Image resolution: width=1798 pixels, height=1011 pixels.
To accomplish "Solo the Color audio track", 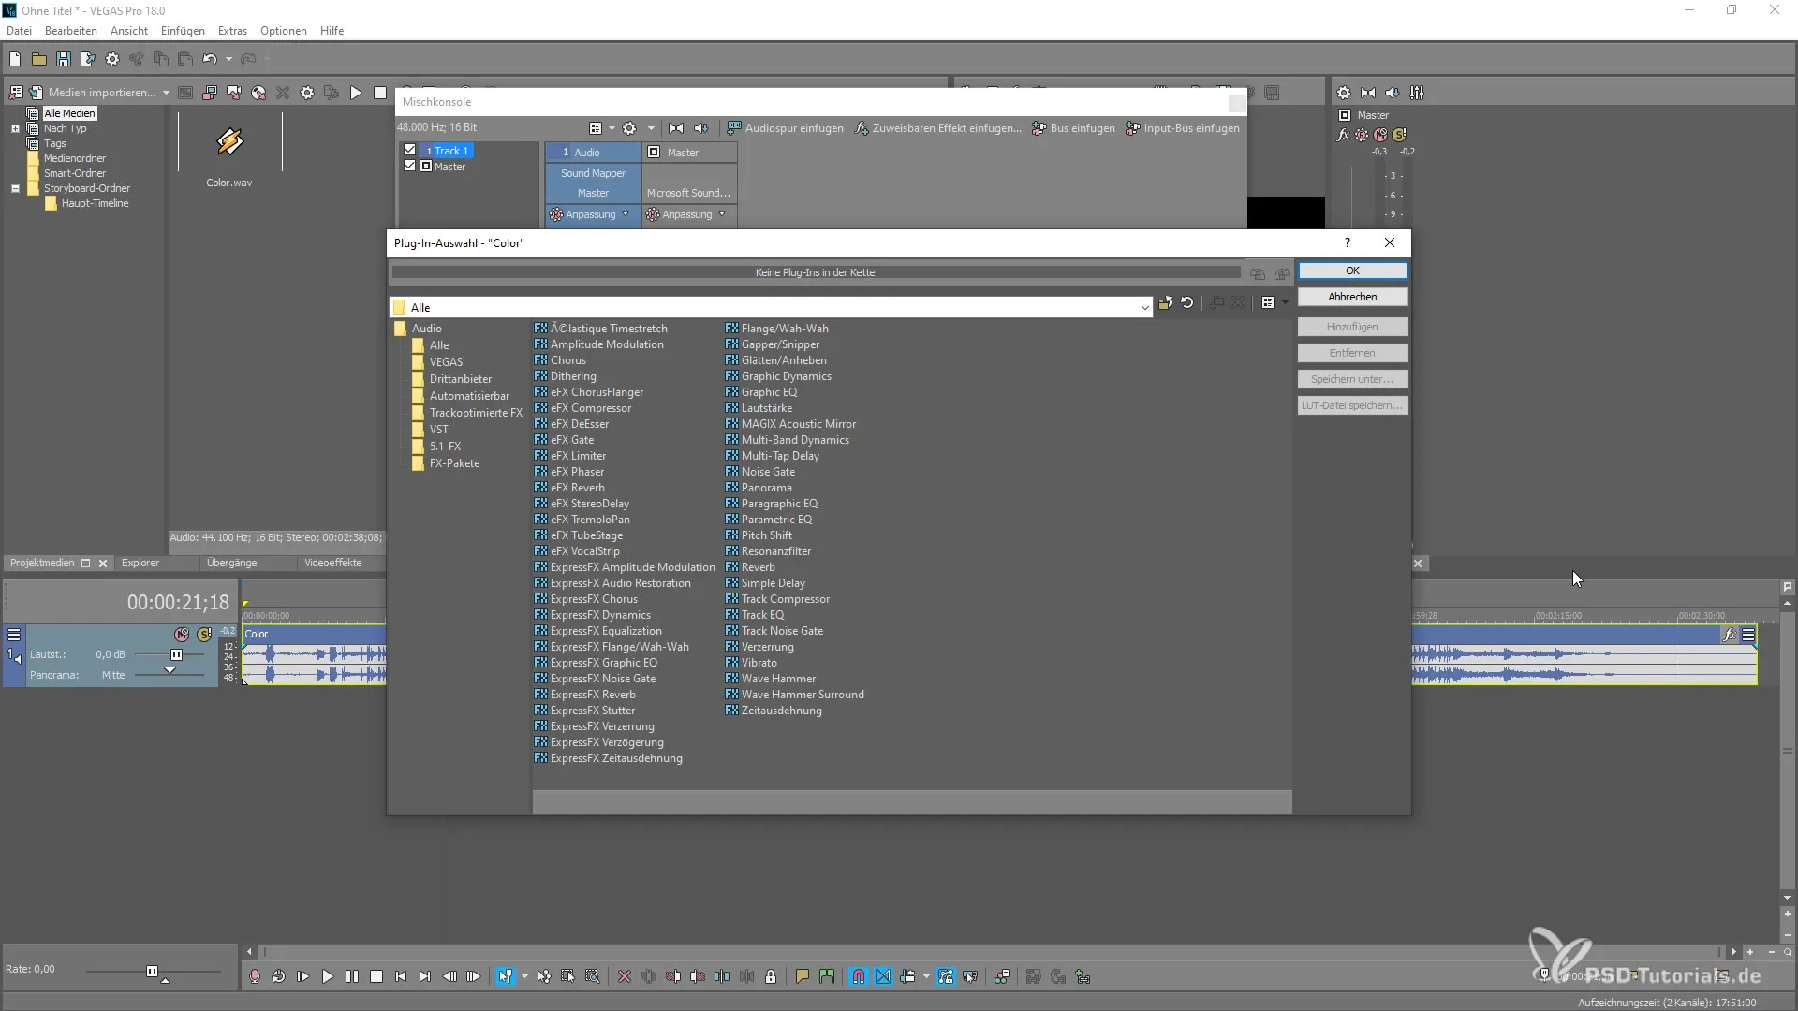I will click(x=204, y=635).
